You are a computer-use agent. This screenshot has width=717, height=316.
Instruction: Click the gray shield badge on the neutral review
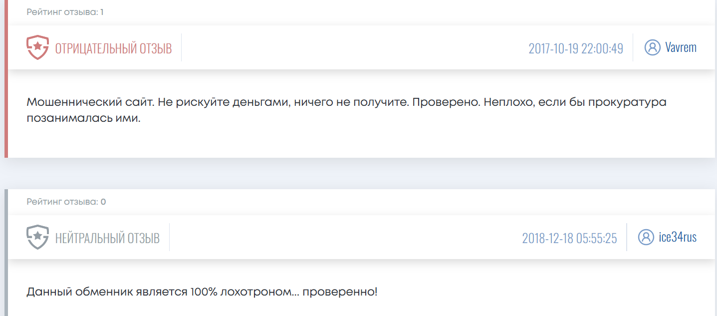coord(37,237)
